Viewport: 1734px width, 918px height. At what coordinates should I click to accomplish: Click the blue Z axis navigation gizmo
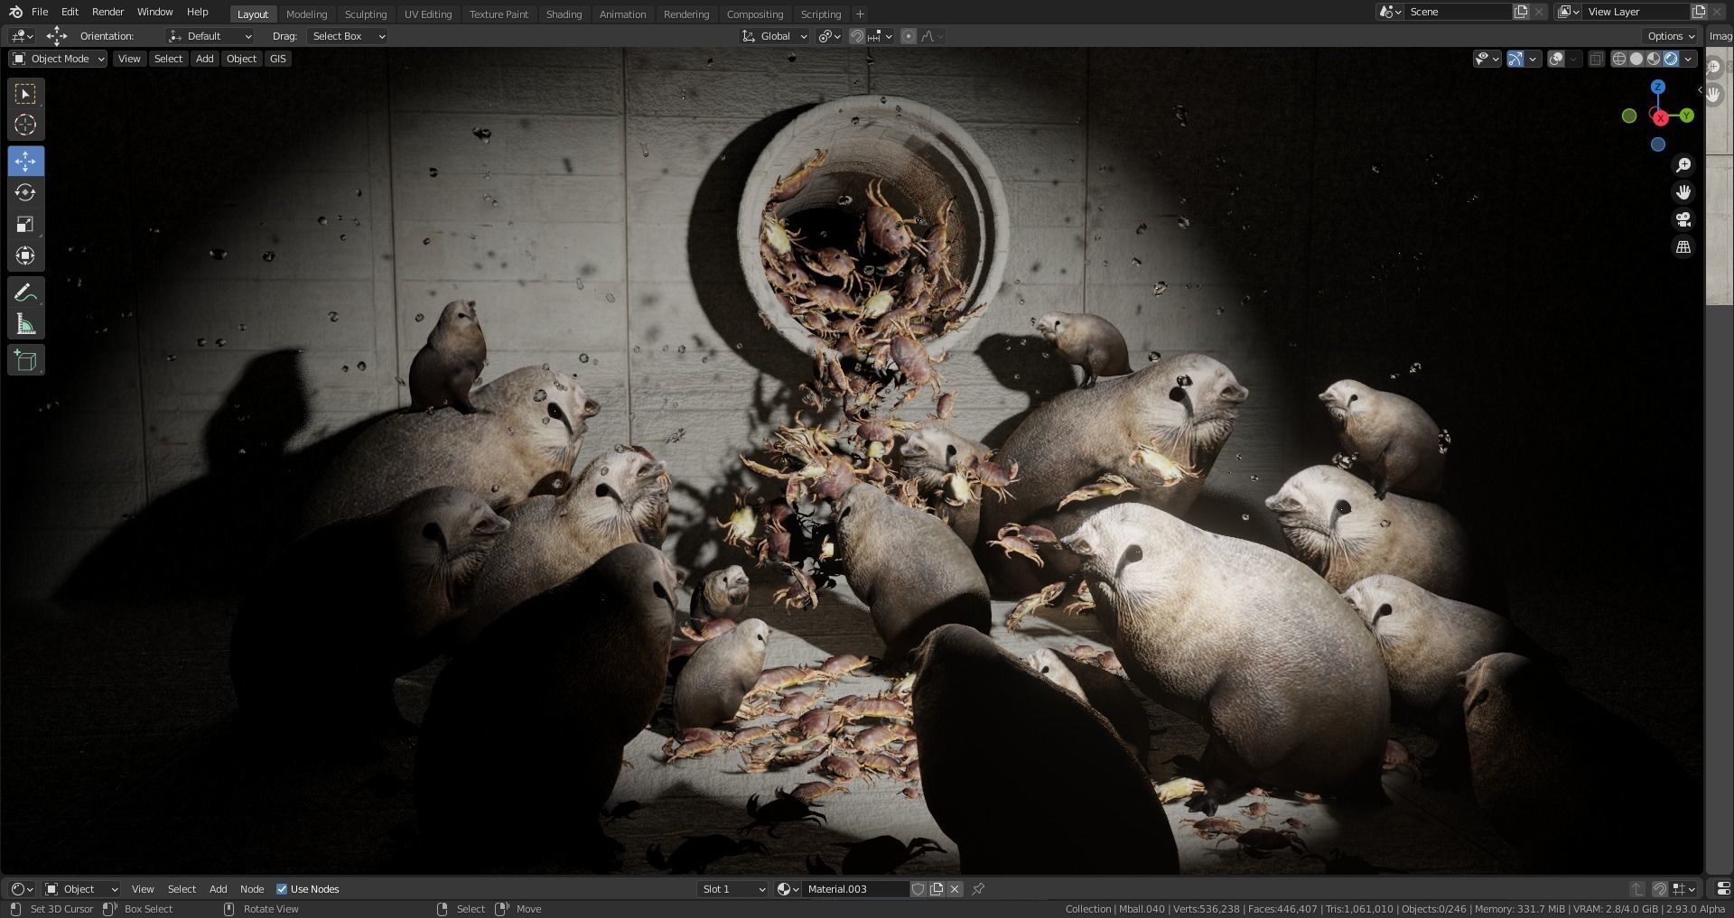tap(1658, 88)
